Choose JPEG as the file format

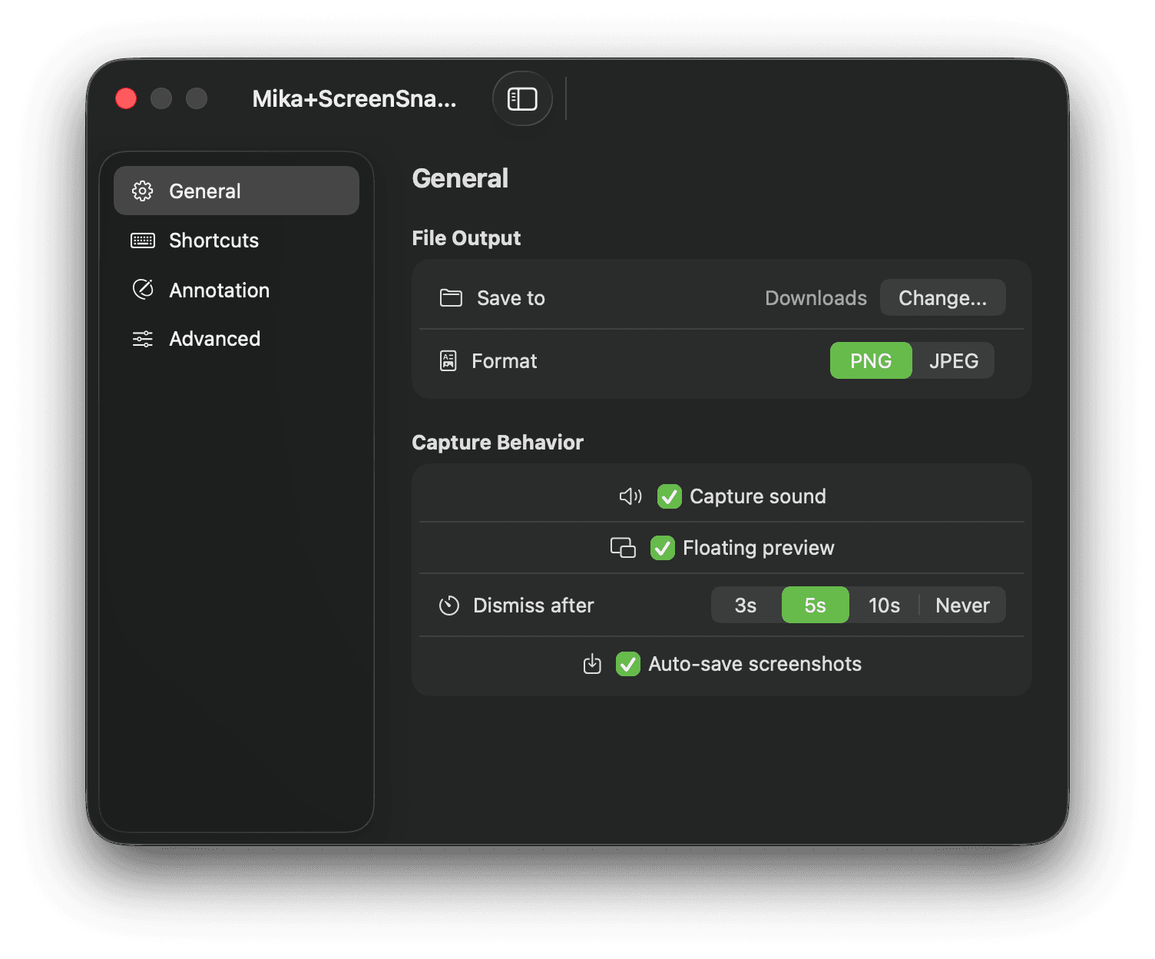(954, 360)
